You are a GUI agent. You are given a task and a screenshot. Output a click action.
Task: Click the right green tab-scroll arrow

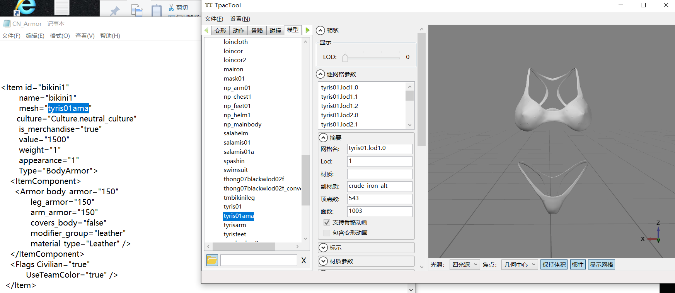point(308,30)
